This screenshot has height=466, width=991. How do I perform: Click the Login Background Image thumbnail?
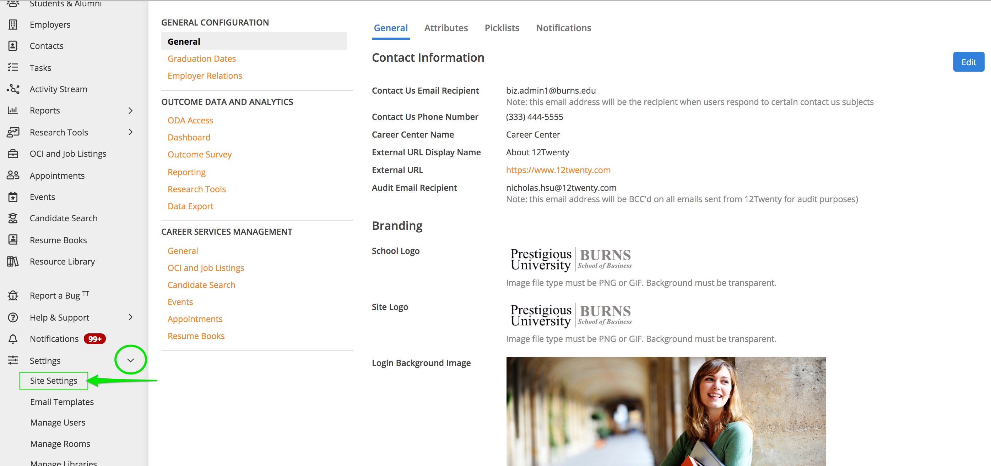[666, 411]
